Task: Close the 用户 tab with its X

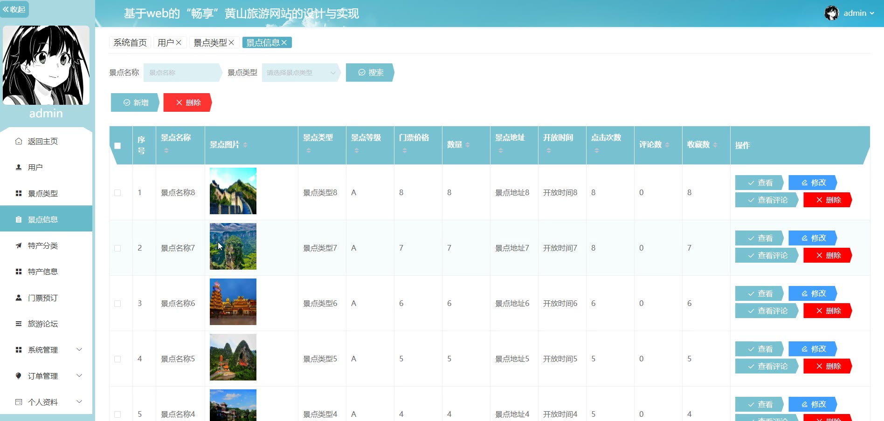Action: tap(179, 43)
